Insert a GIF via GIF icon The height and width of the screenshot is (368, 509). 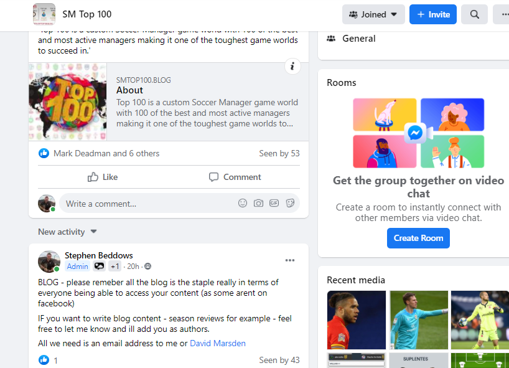pos(274,203)
